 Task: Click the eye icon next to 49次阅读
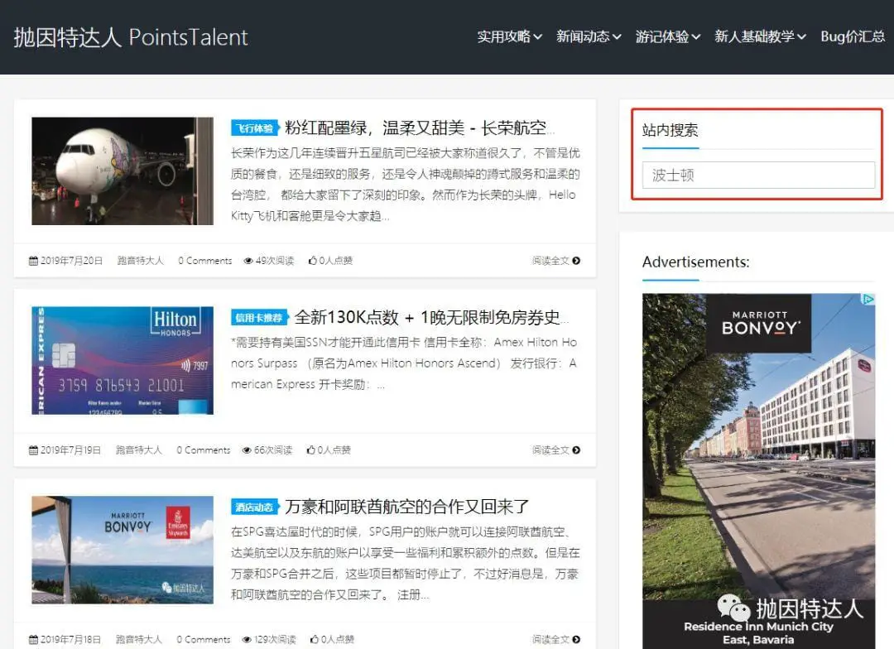(x=248, y=261)
